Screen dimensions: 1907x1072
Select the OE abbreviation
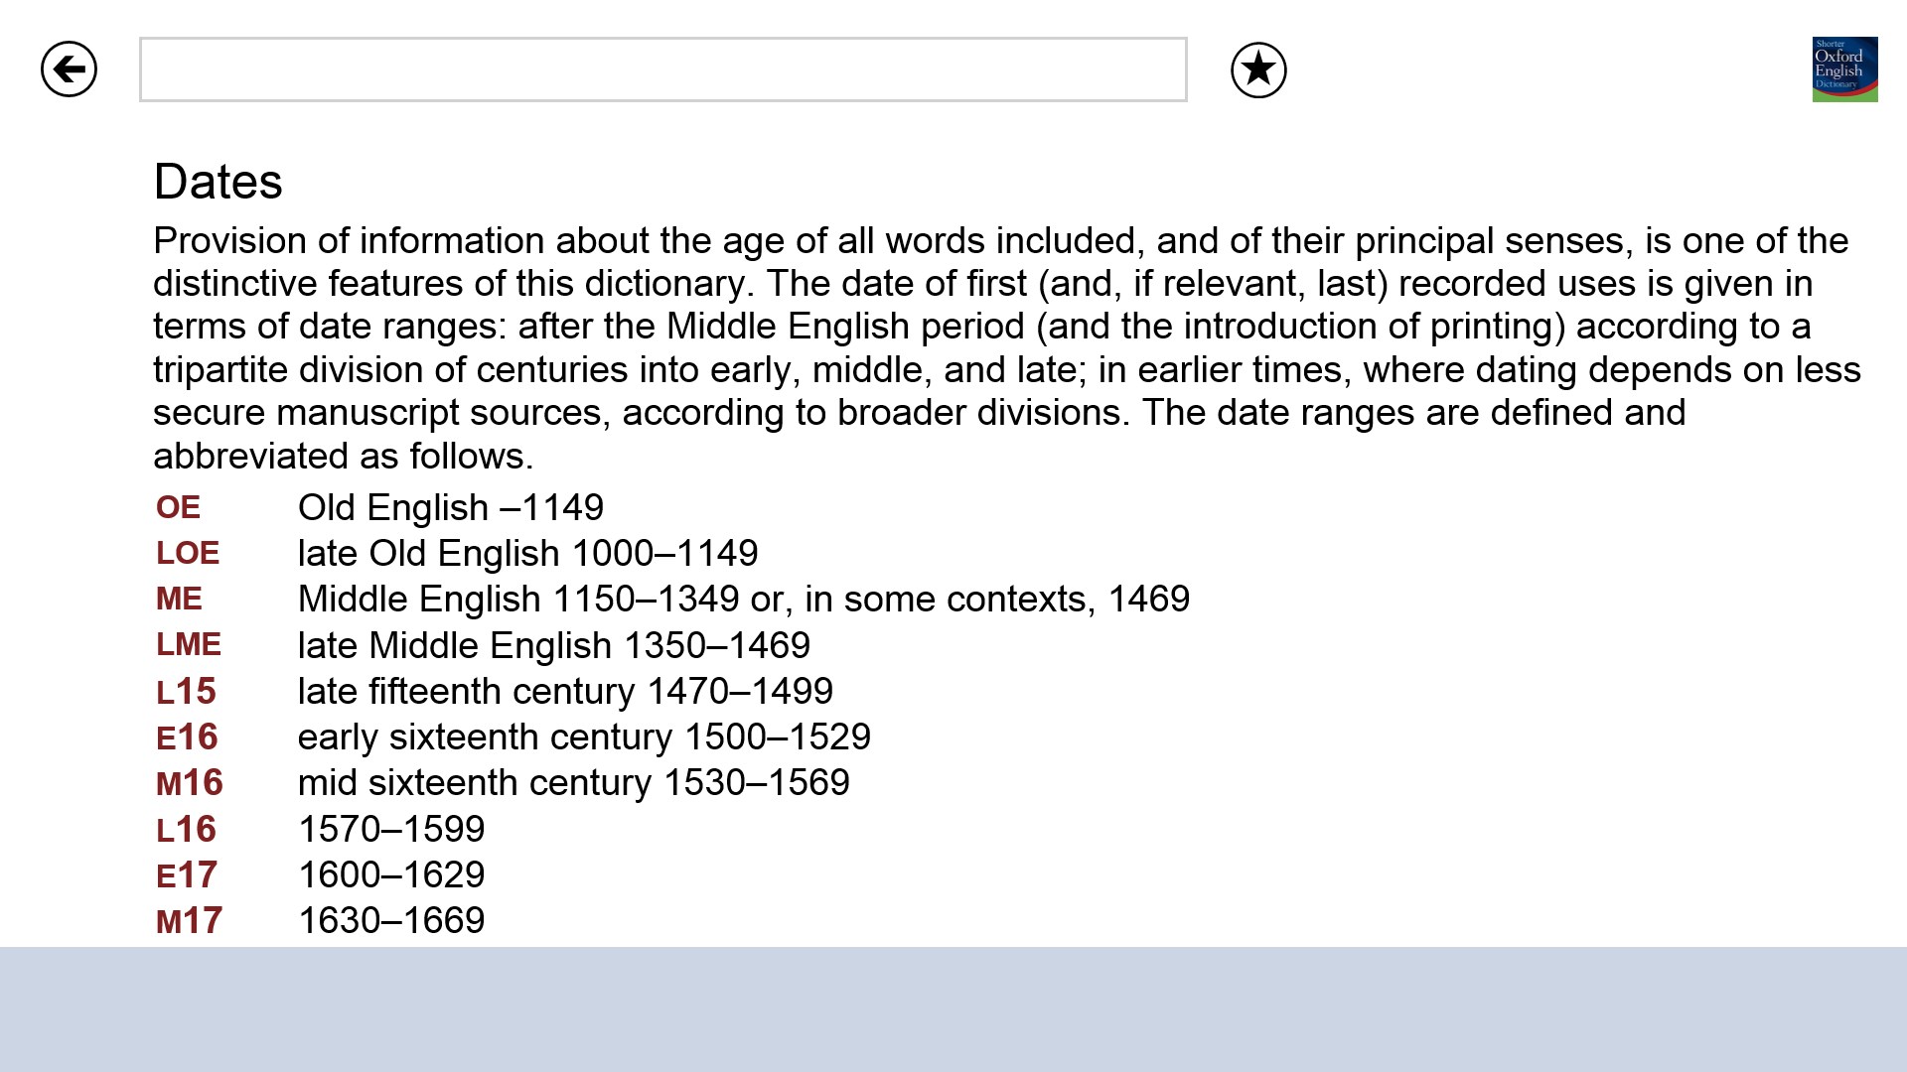click(x=179, y=508)
